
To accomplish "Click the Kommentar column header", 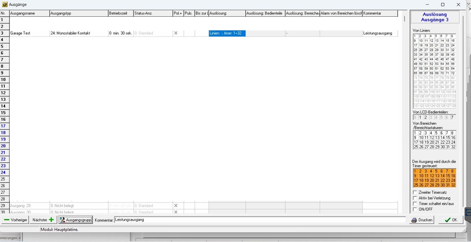I will tap(380, 14).
